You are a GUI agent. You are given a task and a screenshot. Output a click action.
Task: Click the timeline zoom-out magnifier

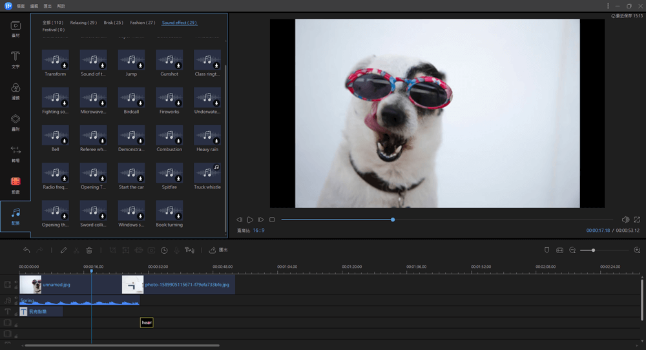click(x=572, y=250)
